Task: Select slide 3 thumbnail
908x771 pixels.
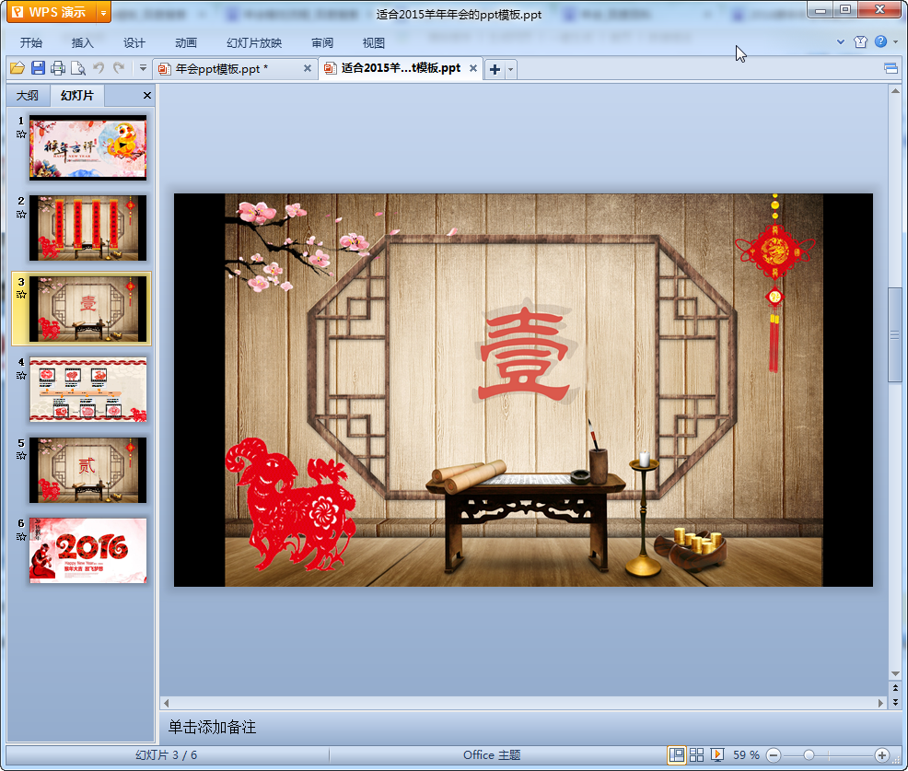Action: 88,309
